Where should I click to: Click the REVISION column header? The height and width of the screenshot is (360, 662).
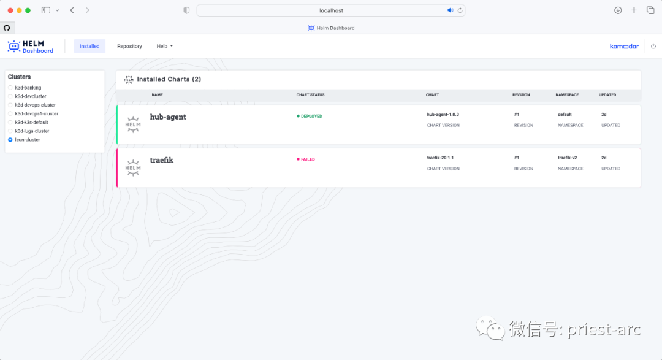(521, 95)
